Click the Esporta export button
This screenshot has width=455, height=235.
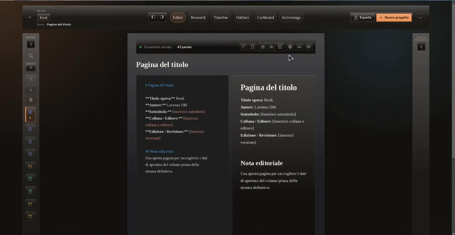coord(362,18)
